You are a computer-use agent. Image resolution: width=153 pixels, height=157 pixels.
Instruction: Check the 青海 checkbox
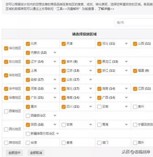click(99, 125)
